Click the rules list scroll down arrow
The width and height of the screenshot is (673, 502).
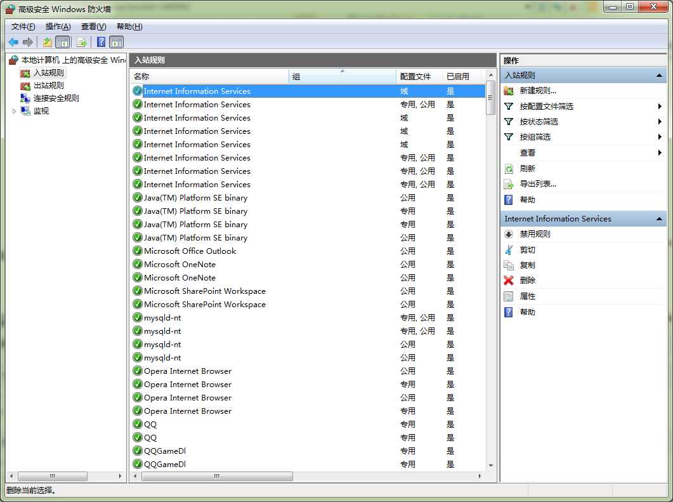[490, 465]
